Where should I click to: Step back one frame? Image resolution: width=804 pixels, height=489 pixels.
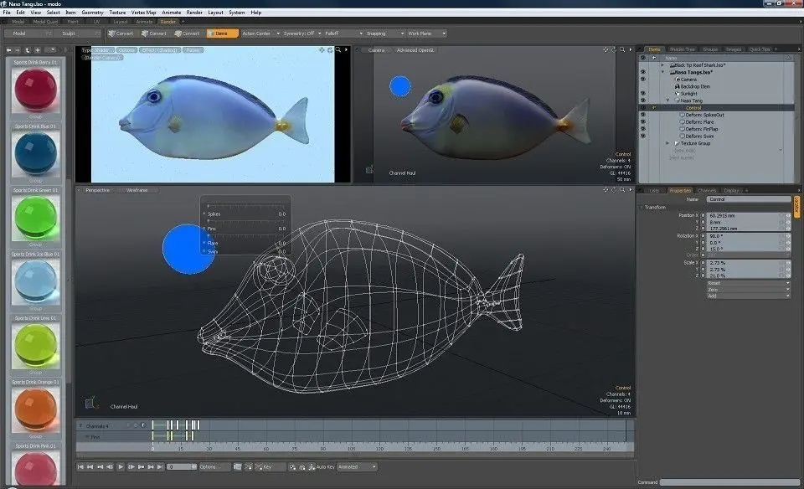point(110,467)
